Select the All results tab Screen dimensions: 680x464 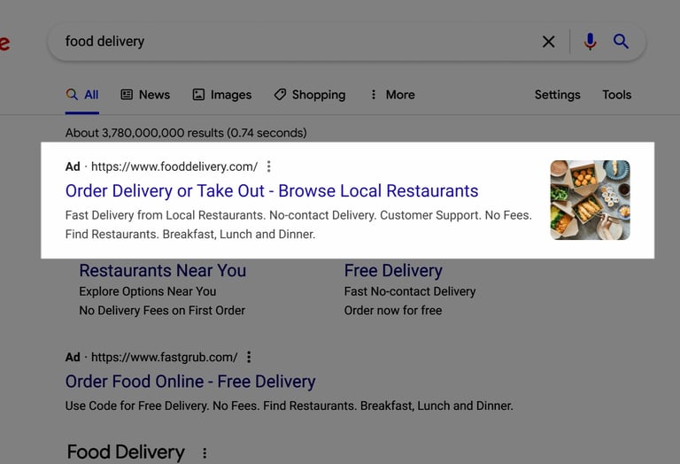[x=82, y=95]
